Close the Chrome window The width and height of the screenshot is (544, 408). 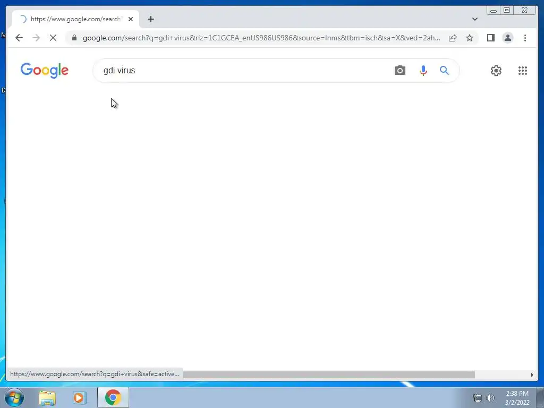[524, 11]
